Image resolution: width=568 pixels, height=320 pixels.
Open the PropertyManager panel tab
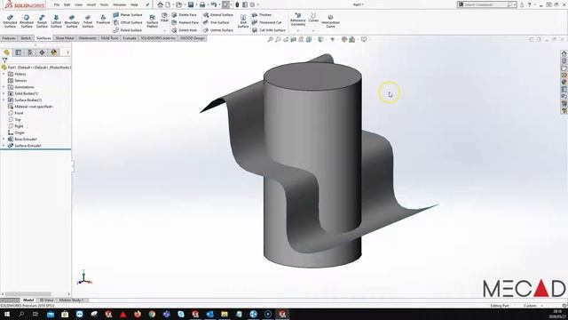(19, 52)
